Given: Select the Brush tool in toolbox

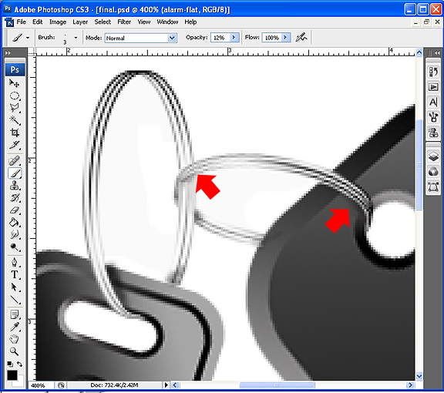Looking at the screenshot, I should coord(15,173).
